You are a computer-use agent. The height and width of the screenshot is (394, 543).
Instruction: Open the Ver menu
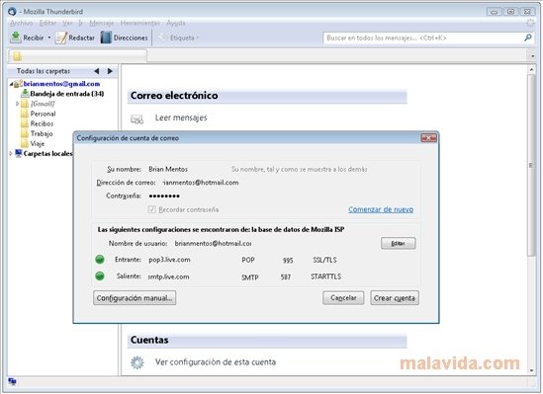[x=67, y=23]
